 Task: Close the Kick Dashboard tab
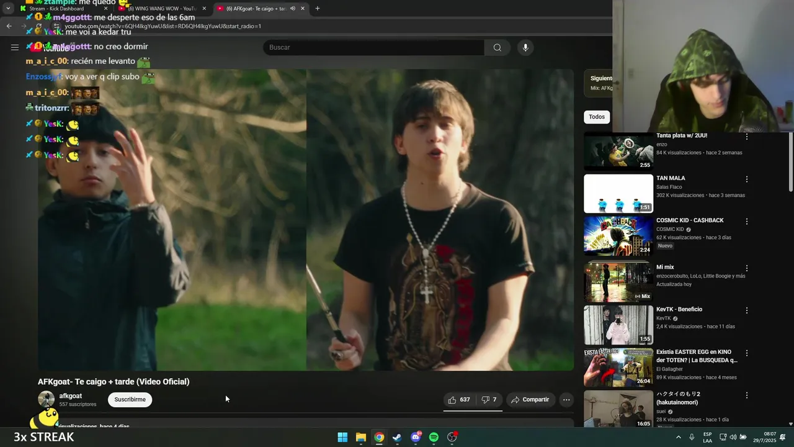click(x=105, y=9)
